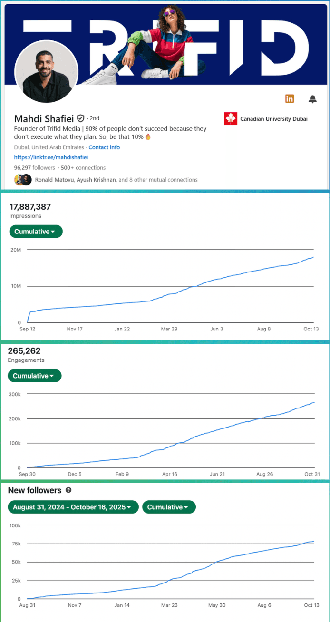Click the Canadian University Dubai maple leaf logo
330x622 pixels.
point(231,118)
